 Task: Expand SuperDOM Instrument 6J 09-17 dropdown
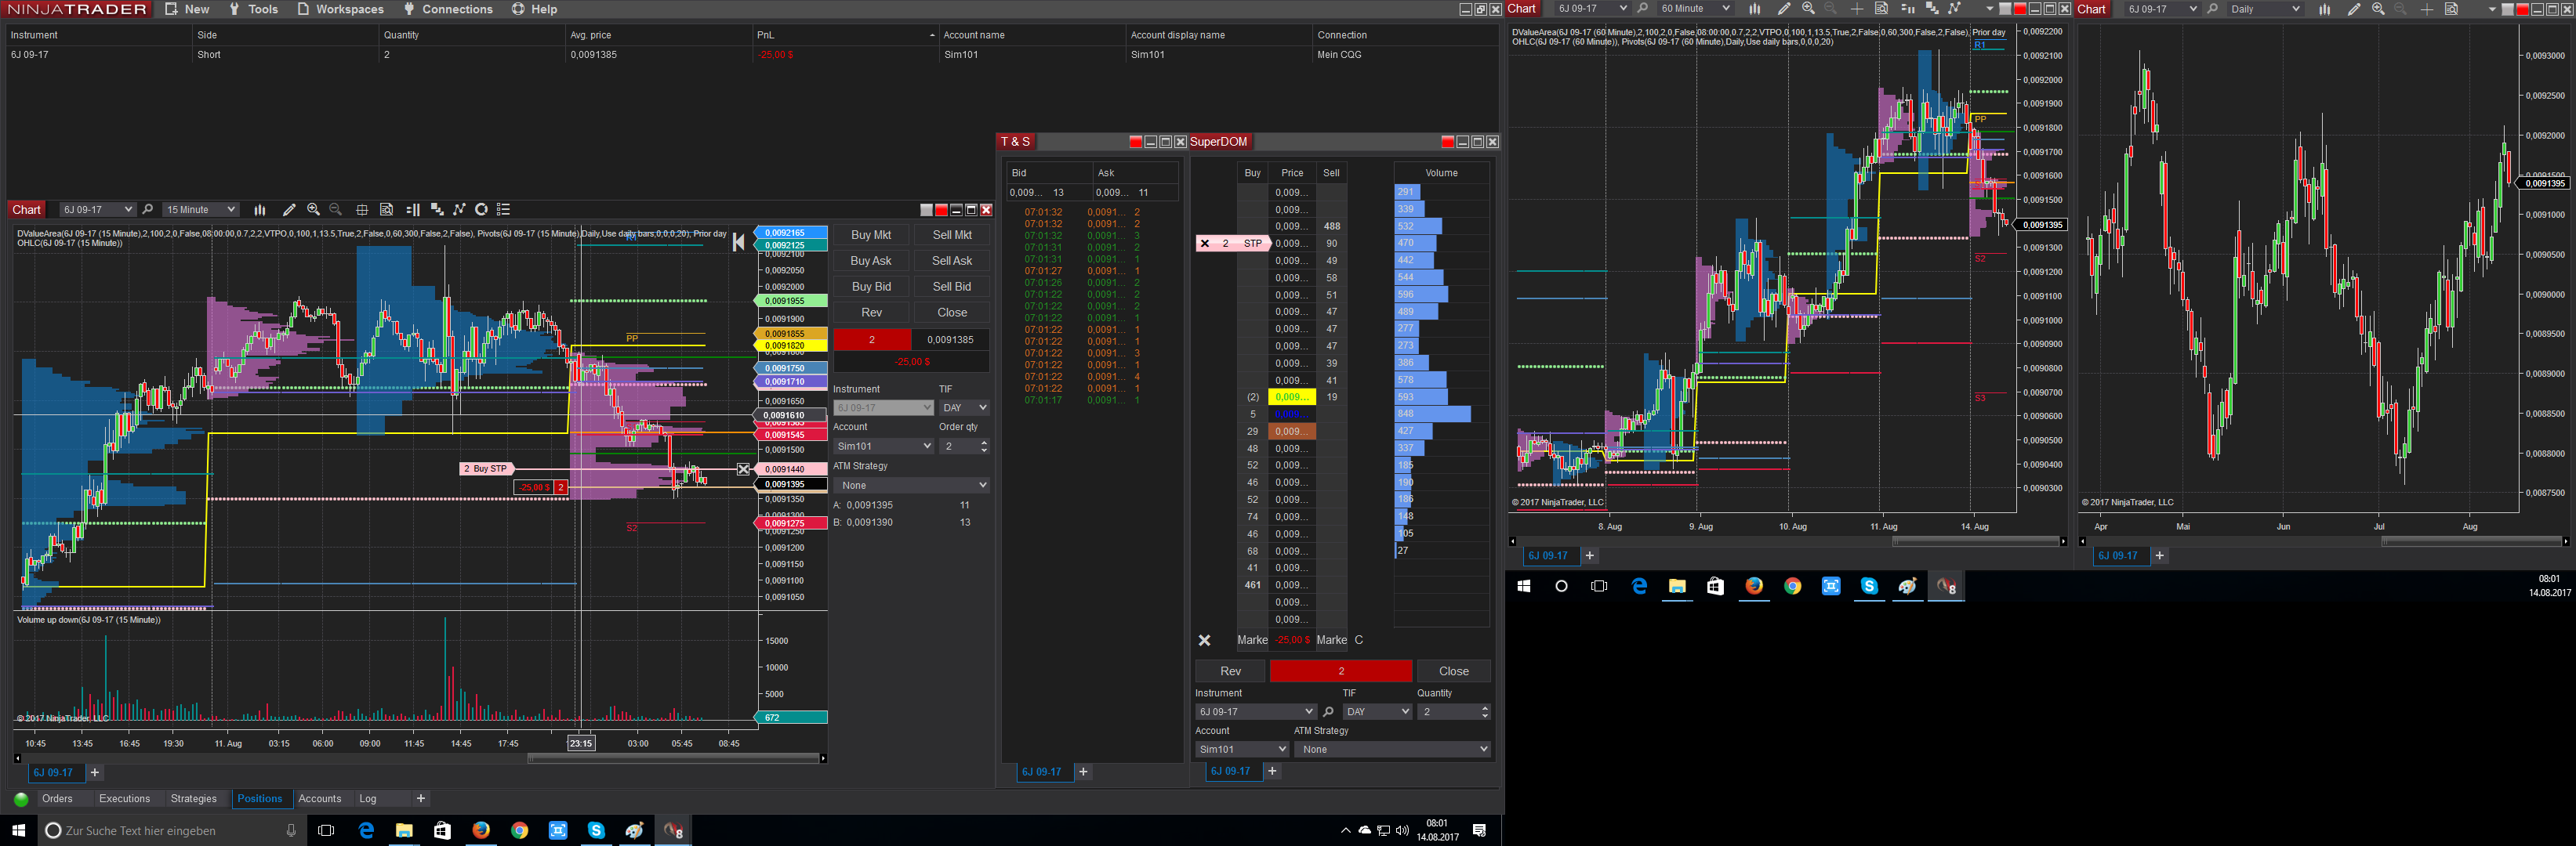point(1255,712)
